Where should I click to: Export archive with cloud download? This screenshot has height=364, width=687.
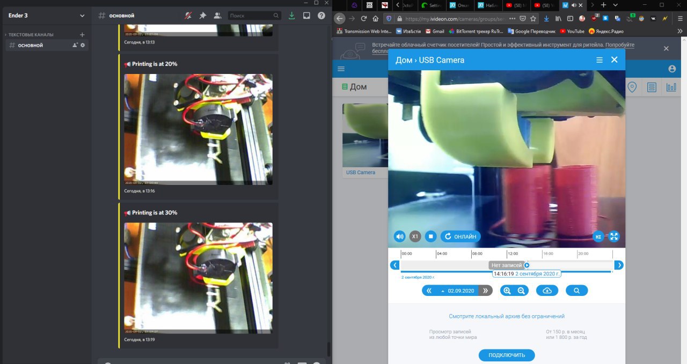[x=547, y=291]
